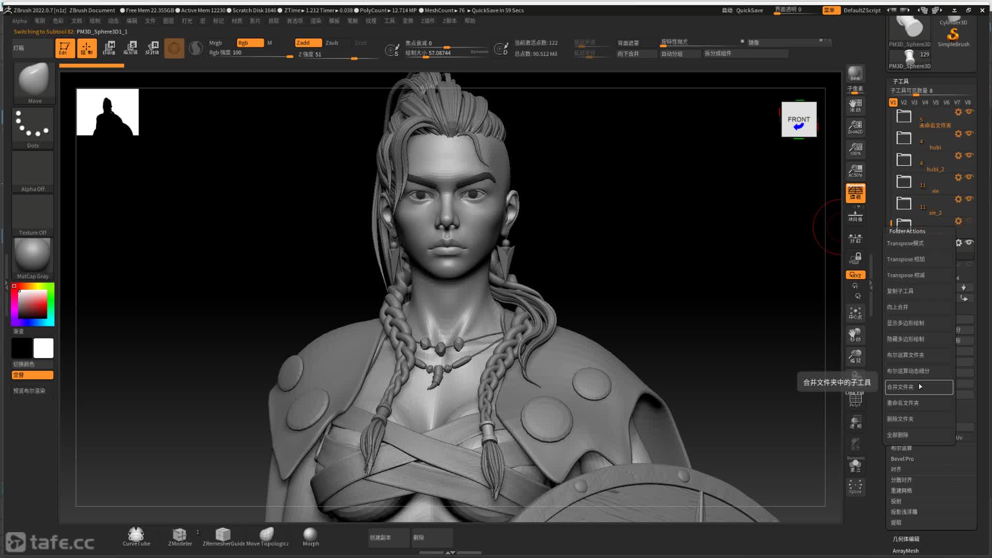Click the 灯箱 LightBox button
This screenshot has height=558, width=992.
click(x=32, y=48)
